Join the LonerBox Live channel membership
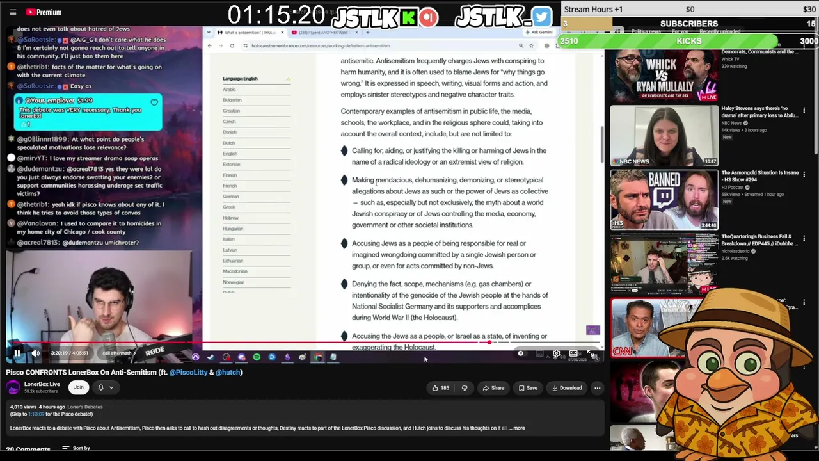The width and height of the screenshot is (819, 461). pos(79,387)
